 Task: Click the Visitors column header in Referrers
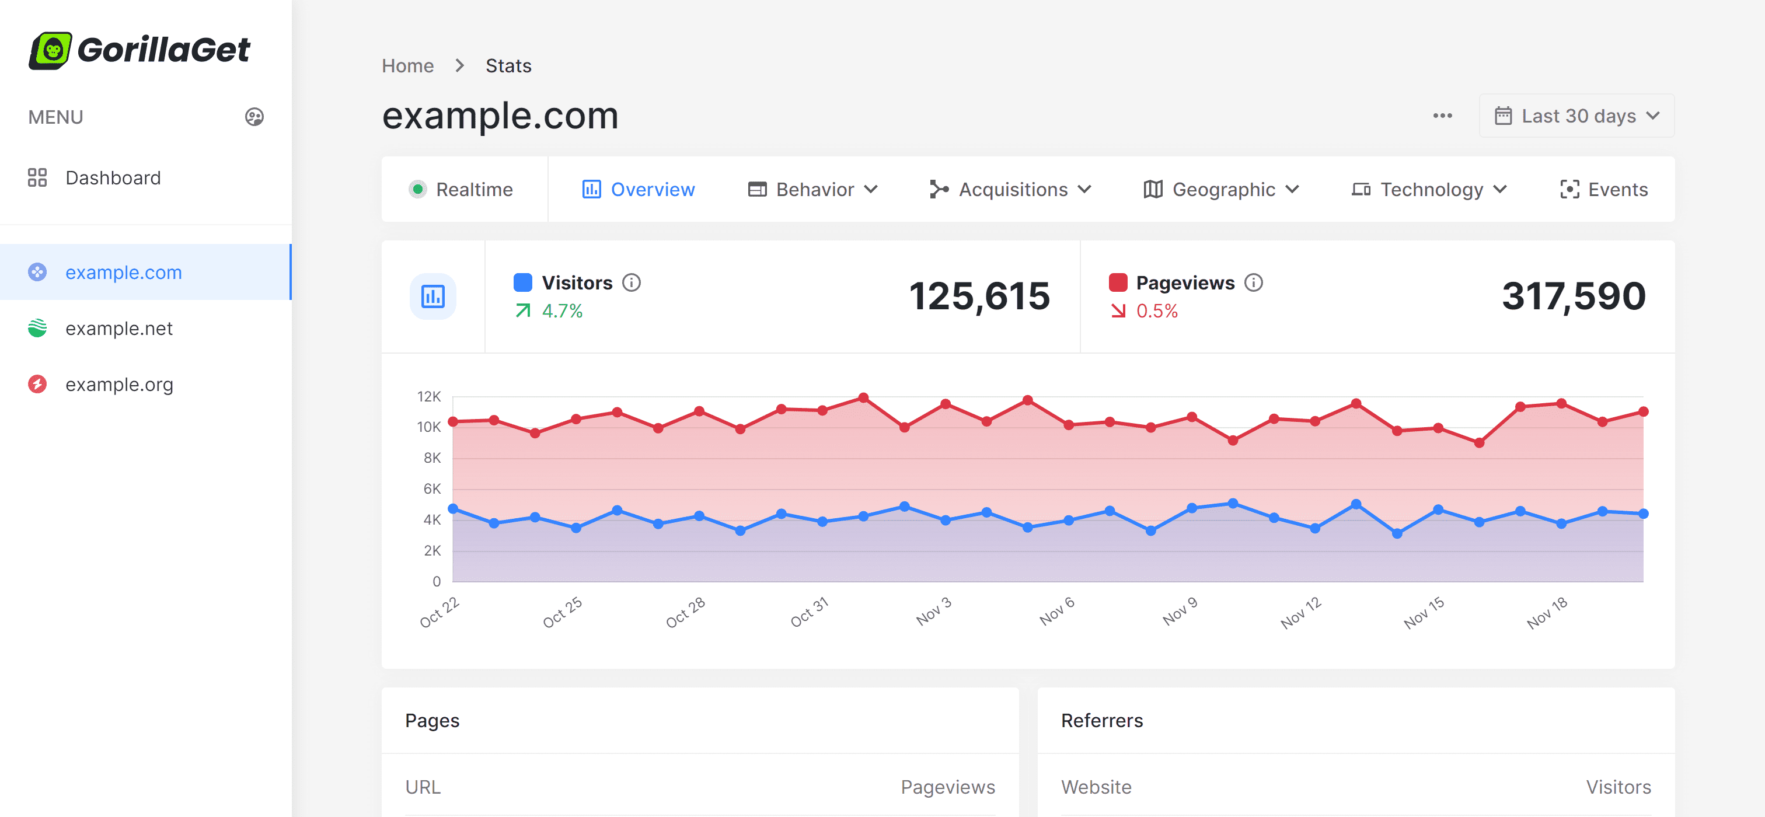coord(1619,787)
